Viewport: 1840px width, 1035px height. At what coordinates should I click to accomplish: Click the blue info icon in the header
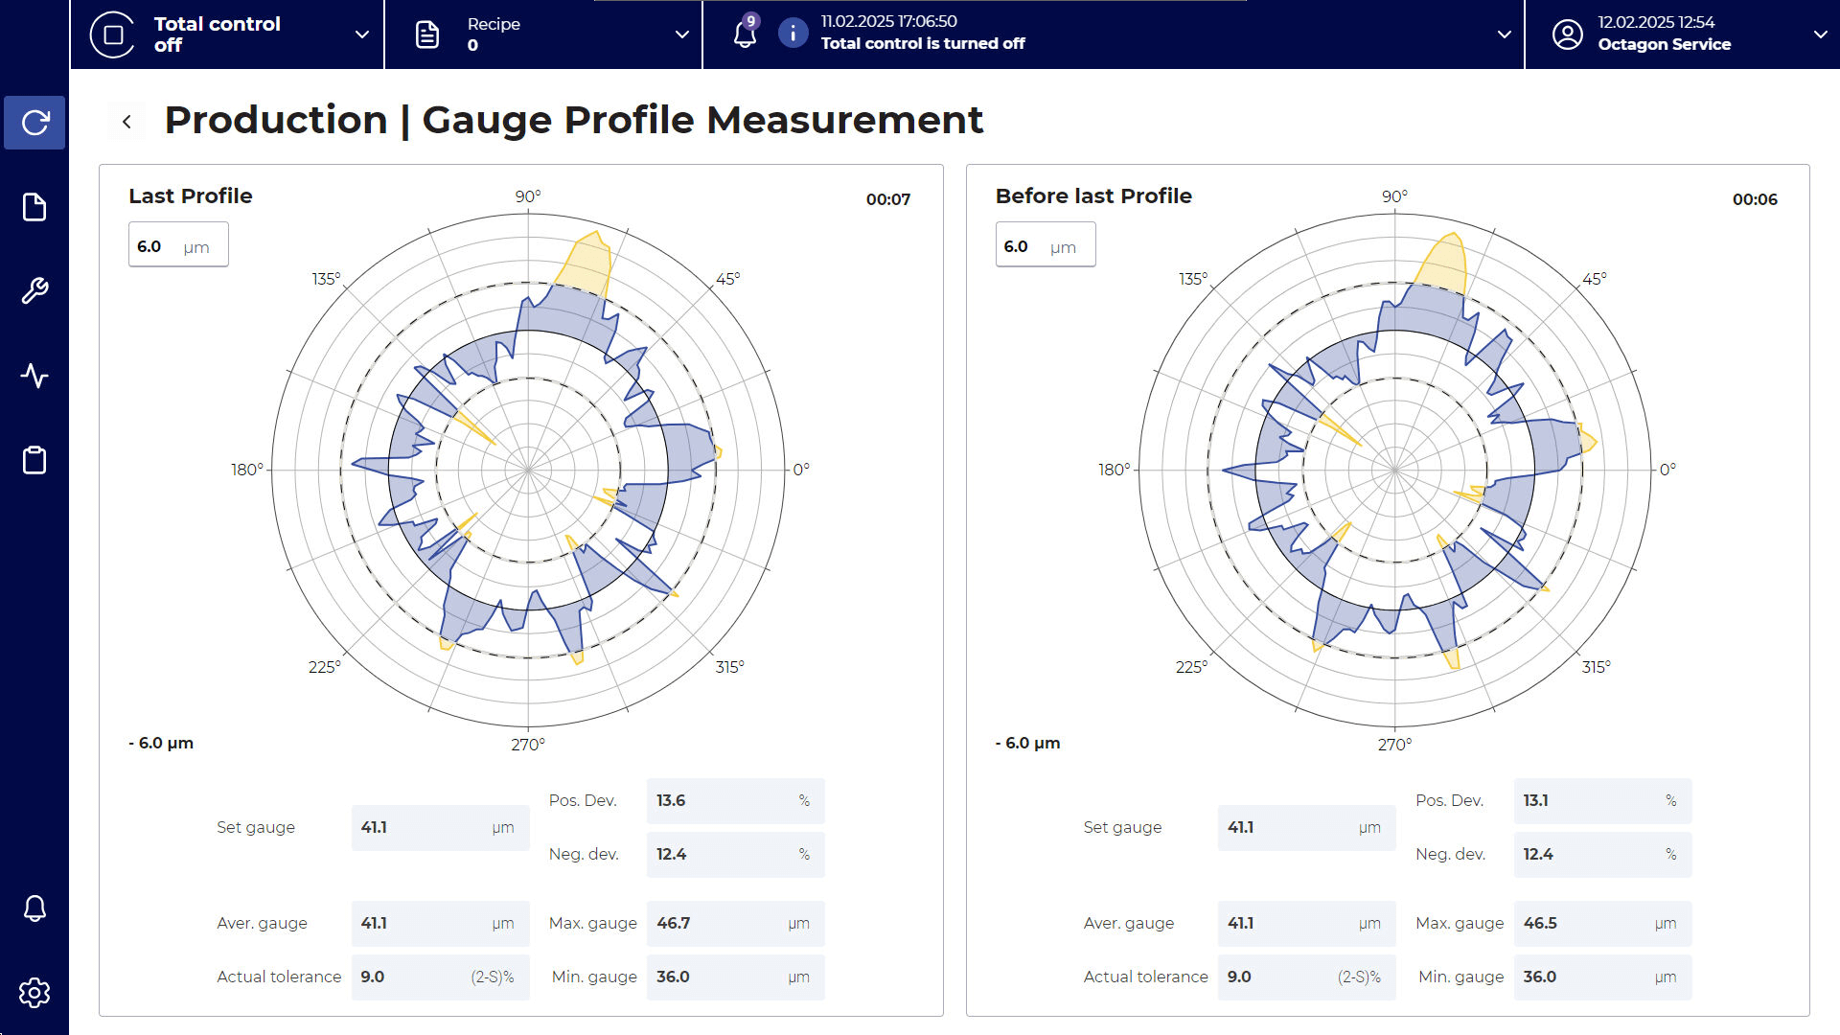click(x=793, y=34)
